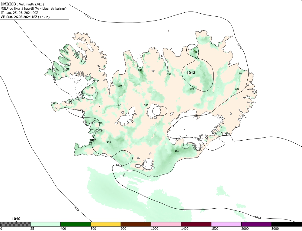302x231 pixels.
Task: Click the legend tick label 900
Action: click(124, 229)
